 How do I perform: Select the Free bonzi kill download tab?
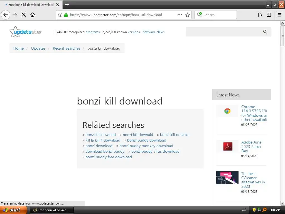31,5
